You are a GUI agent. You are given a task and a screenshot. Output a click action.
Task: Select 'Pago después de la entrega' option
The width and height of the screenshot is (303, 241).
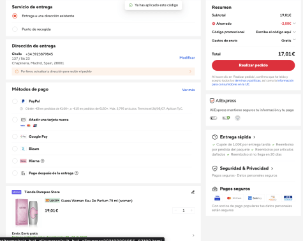tap(15, 173)
